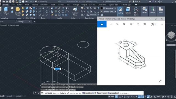Click the Rectangle tool in Draw panel
176x99 pixels.
coord(43,15)
